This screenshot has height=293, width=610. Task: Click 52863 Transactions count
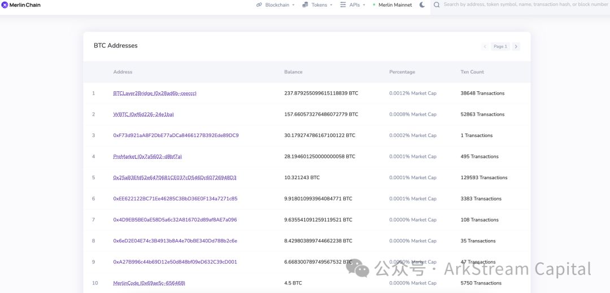click(x=482, y=114)
